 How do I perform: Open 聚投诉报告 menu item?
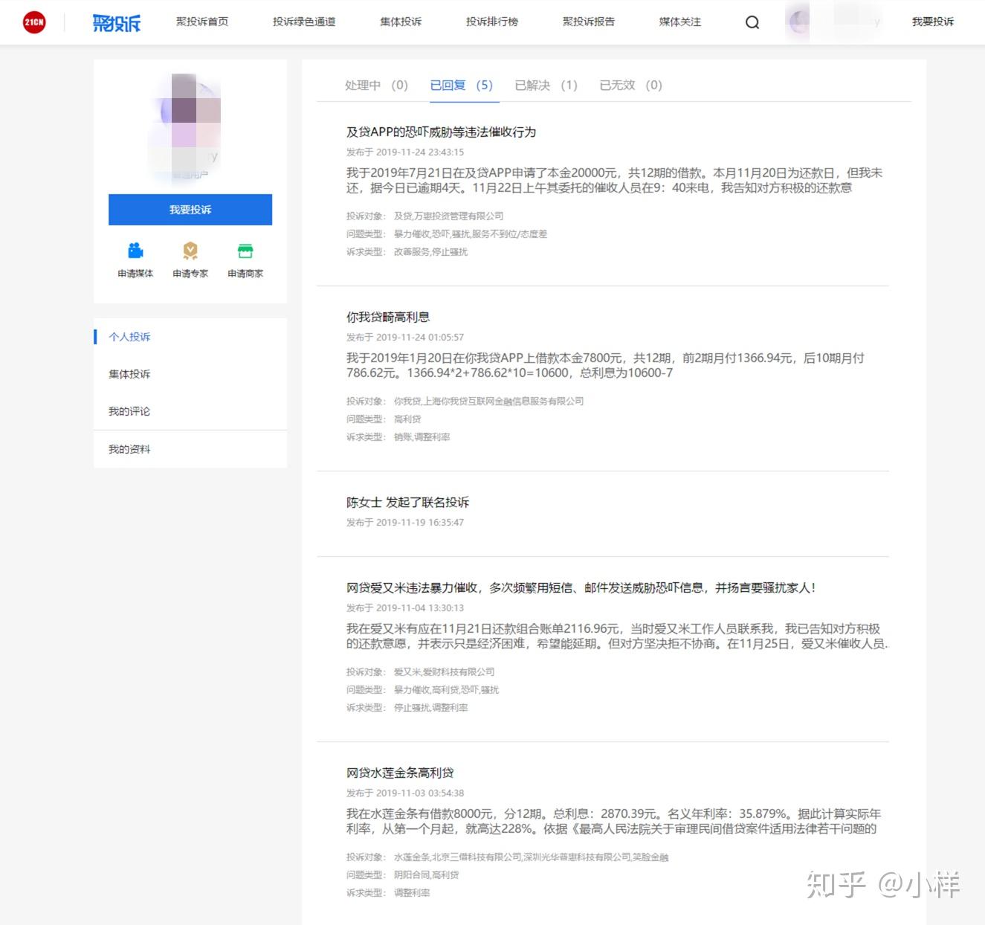589,22
